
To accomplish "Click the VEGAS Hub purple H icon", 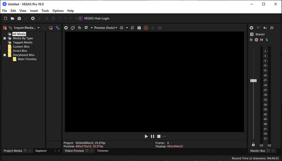I will [80, 18].
